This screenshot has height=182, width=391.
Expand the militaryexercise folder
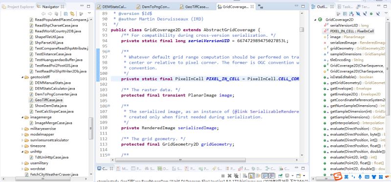[x=22, y=129]
